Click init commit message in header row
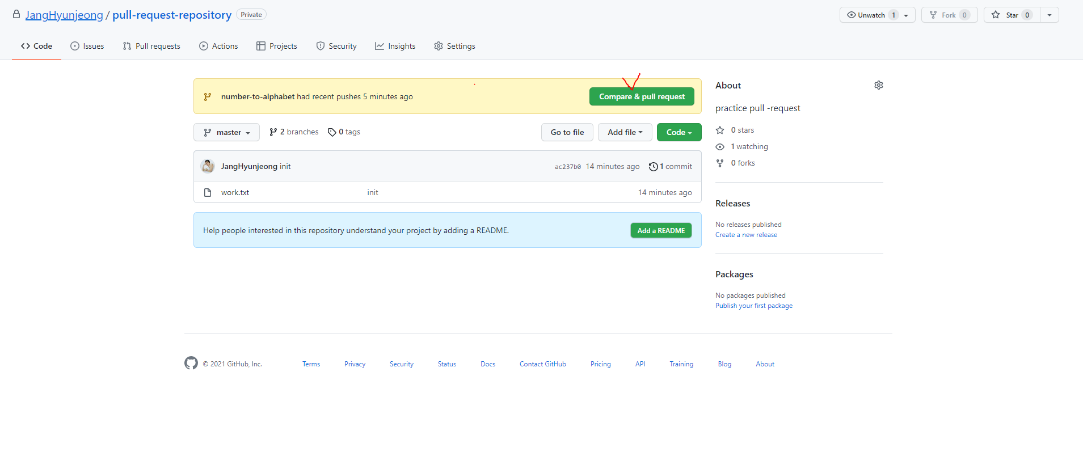 click(x=285, y=166)
